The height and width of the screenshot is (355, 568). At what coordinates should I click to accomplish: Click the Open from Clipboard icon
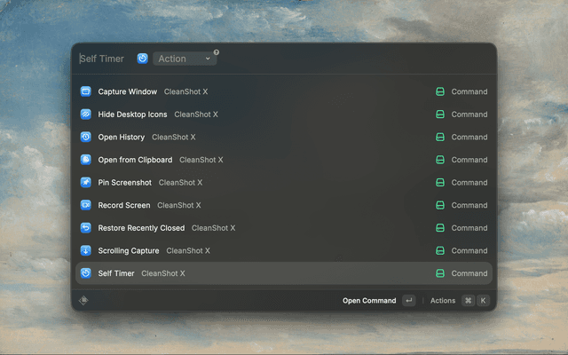pyautogui.click(x=86, y=160)
